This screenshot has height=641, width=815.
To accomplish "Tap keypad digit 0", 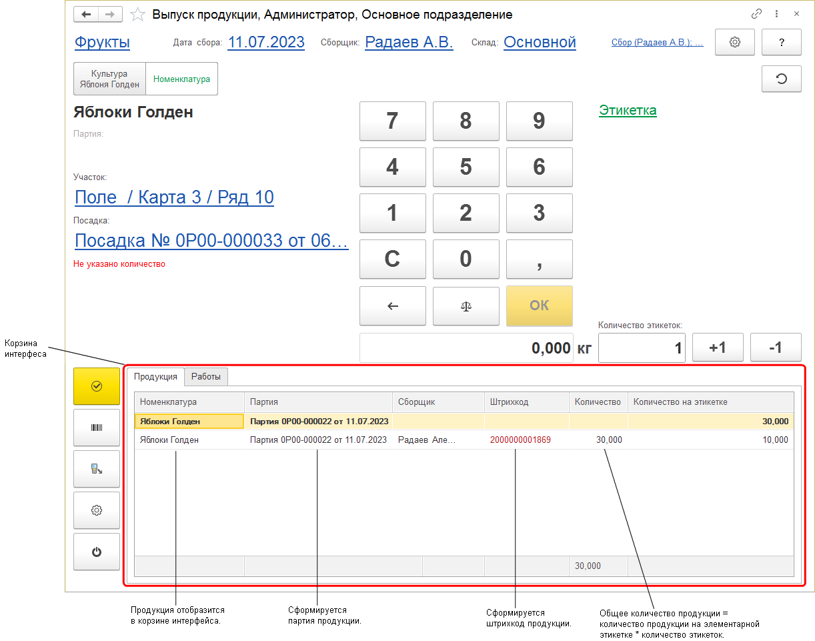I will (x=466, y=259).
